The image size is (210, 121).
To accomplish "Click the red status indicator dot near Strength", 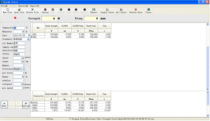I will [x=15, y=18].
